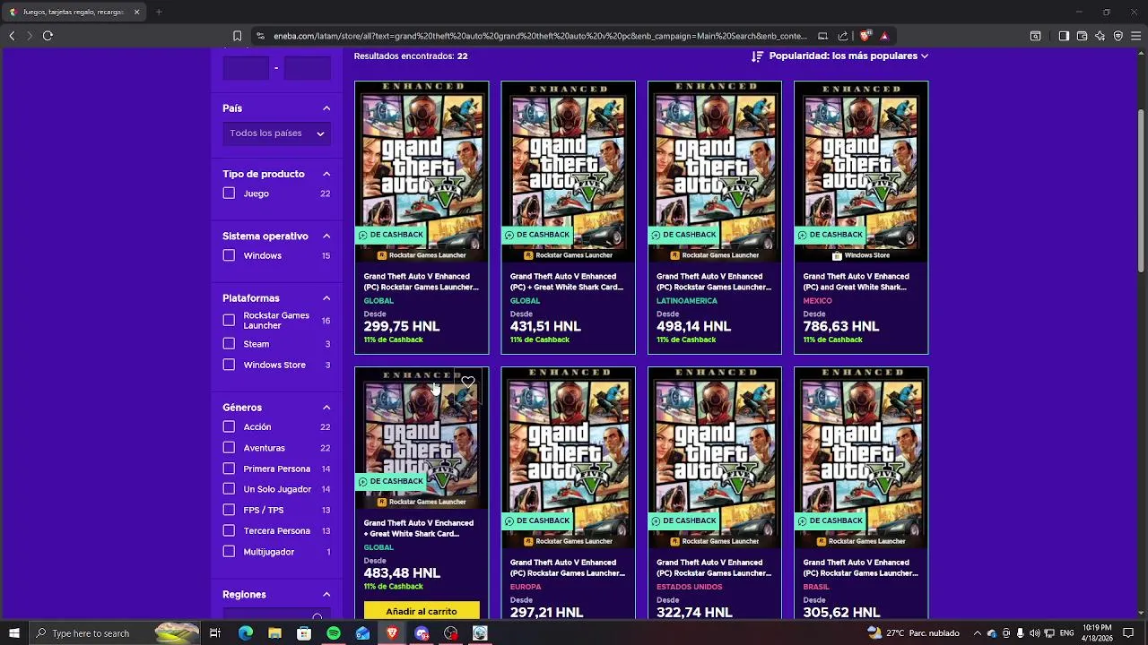
Task: Check the Aventuras genre checkbox
Action: (x=229, y=448)
